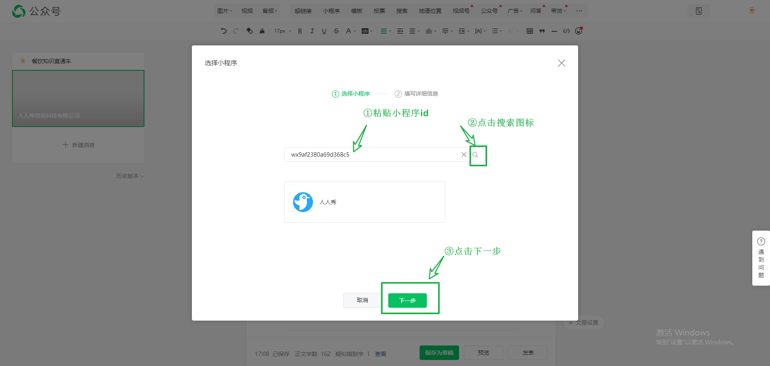Open the code block tool

click(566, 31)
